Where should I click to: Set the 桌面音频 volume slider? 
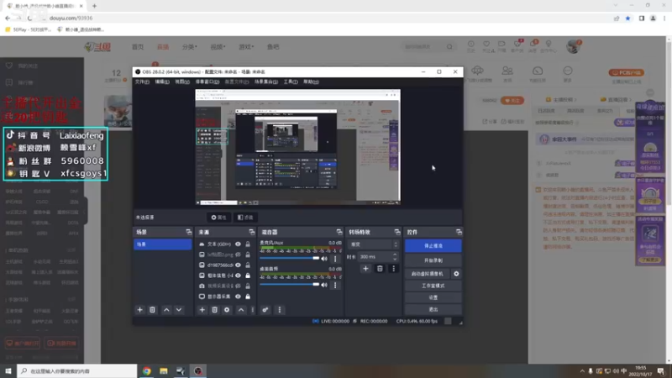[x=289, y=285]
